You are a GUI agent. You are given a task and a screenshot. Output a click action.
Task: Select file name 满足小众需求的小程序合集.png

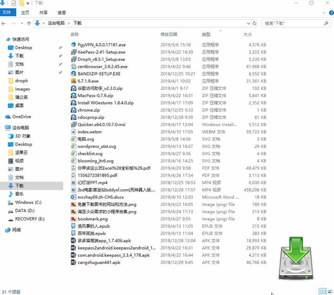coord(107,212)
